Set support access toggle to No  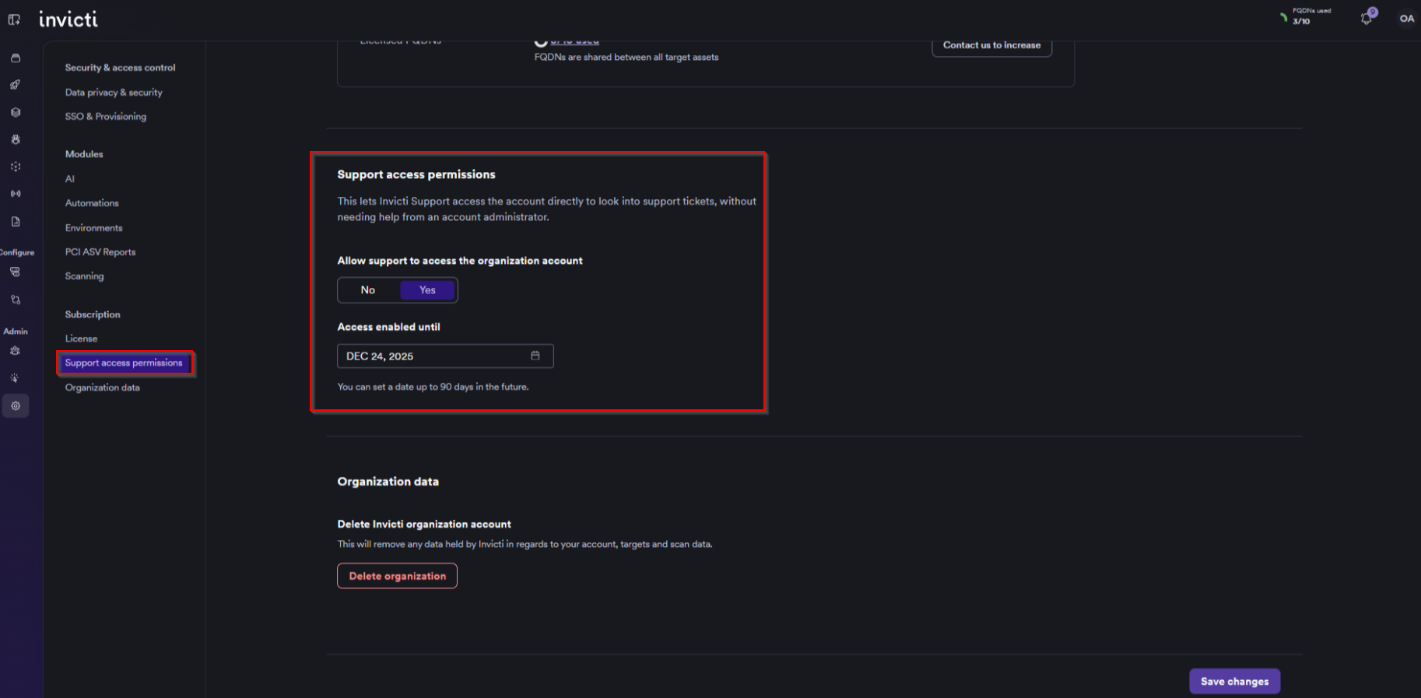[368, 290]
